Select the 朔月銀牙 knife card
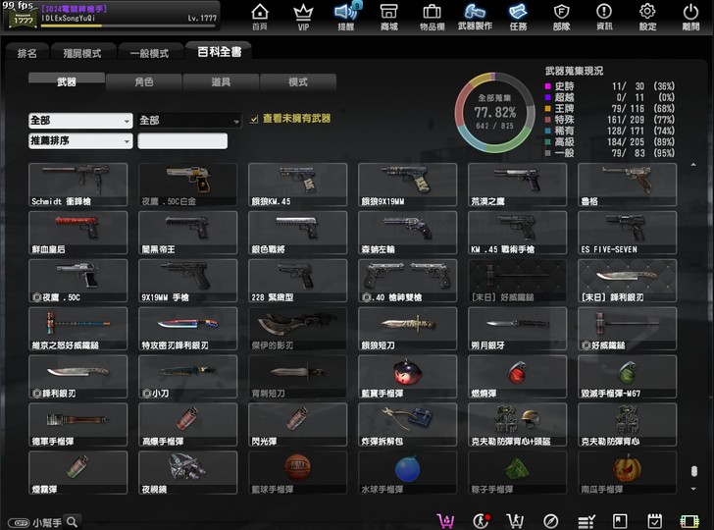This screenshot has width=714, height=530. (517, 329)
